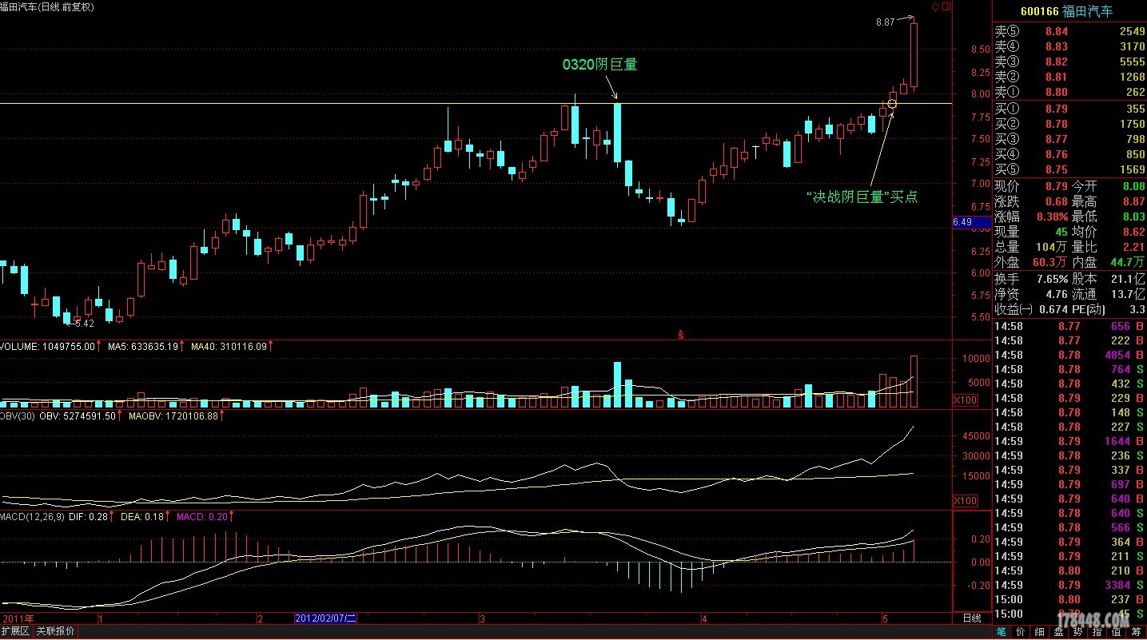This screenshot has height=640, width=1147.
Task: Select the 2012/02/07 date marker on timeline
Action: [x=325, y=618]
